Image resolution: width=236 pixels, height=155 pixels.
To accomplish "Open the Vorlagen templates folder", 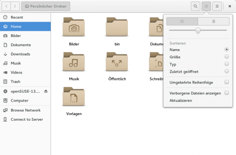I will 73,97.
